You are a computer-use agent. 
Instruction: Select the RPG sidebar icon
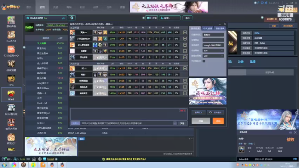(x=11, y=80)
